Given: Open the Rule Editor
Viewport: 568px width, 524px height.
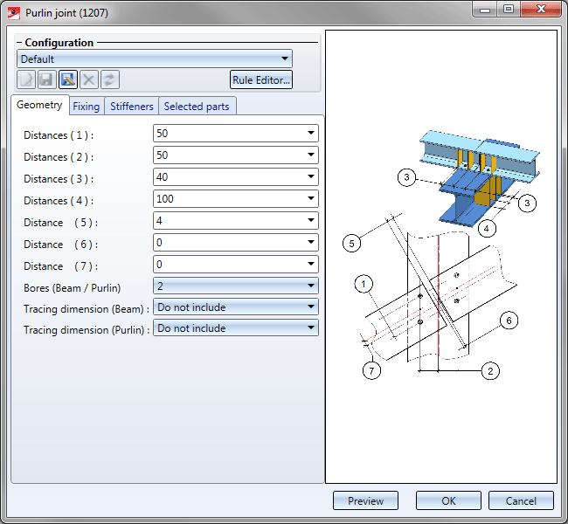Looking at the screenshot, I should tap(260, 79).
